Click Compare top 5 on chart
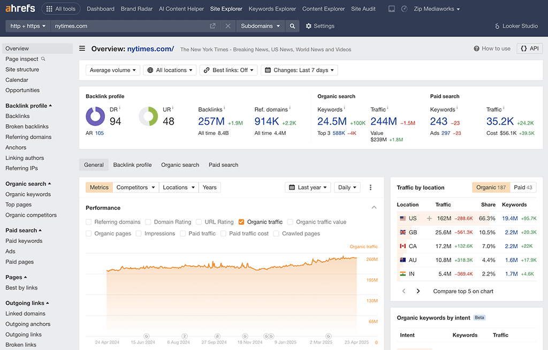 (x=463, y=291)
